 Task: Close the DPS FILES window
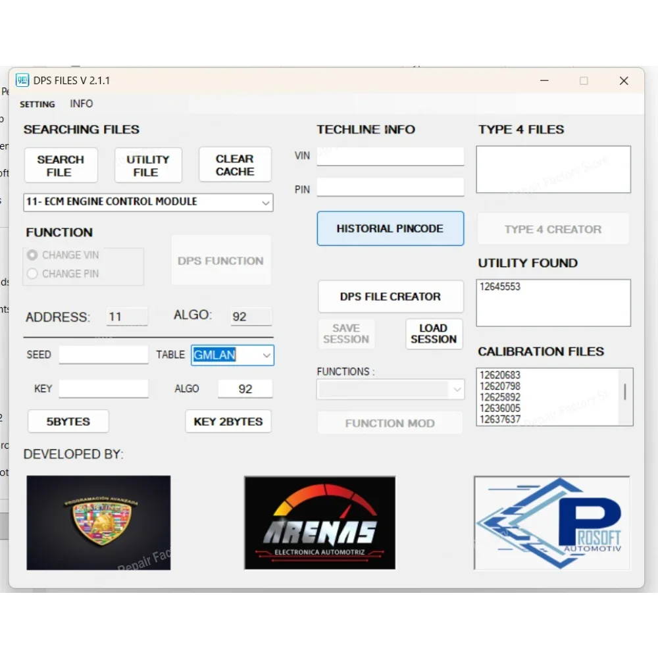tap(624, 80)
